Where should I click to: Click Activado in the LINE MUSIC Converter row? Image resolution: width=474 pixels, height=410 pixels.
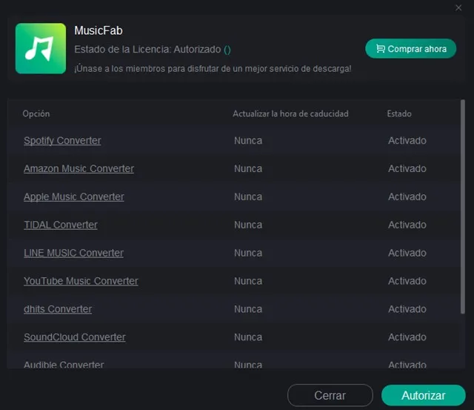(407, 253)
